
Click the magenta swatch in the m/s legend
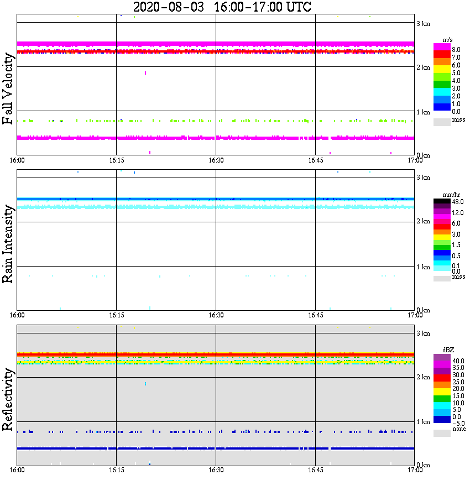coord(442,47)
